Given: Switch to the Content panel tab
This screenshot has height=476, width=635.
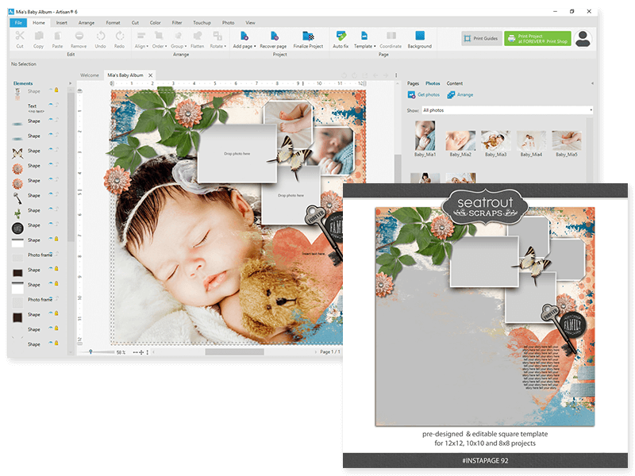Looking at the screenshot, I should [454, 83].
